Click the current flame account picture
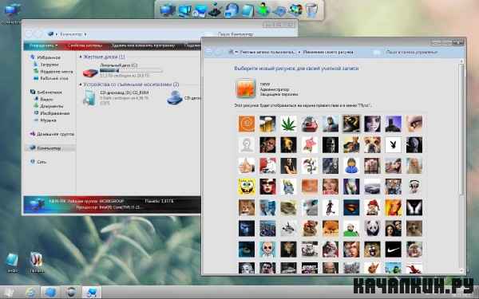This screenshot has height=299, width=479. click(x=246, y=89)
